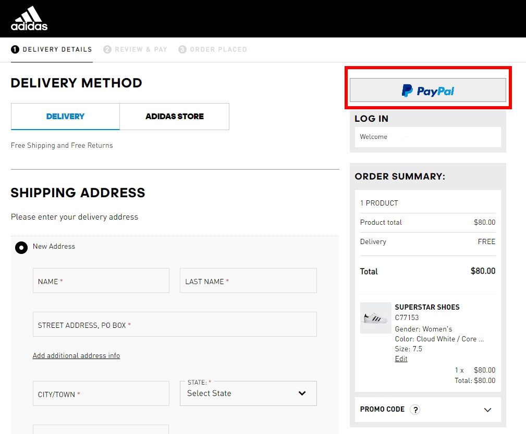This screenshot has height=434, width=526.
Task: Click the Superstar Shoes product title
Action: (x=427, y=307)
